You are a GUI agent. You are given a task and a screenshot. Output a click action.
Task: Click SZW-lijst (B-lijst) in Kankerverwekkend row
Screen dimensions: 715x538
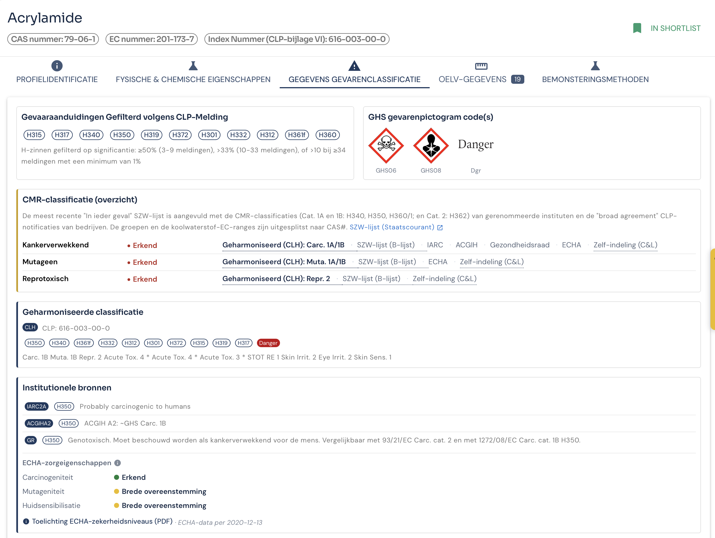[x=386, y=245]
